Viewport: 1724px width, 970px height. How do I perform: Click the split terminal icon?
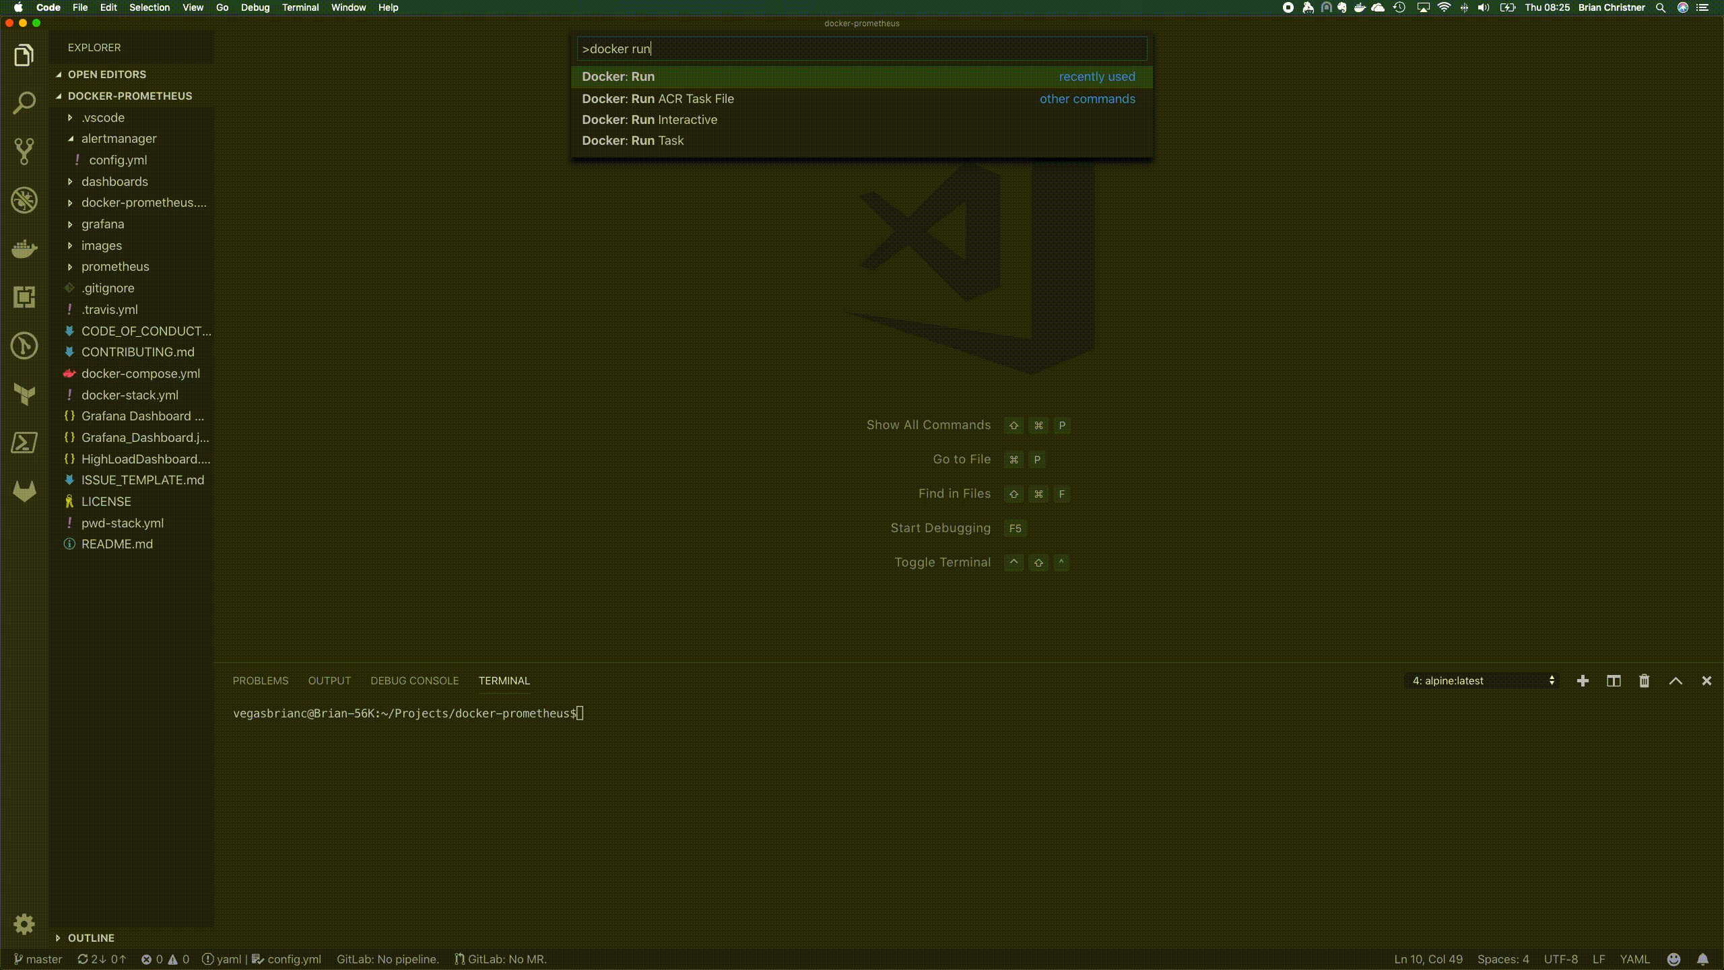tap(1614, 681)
